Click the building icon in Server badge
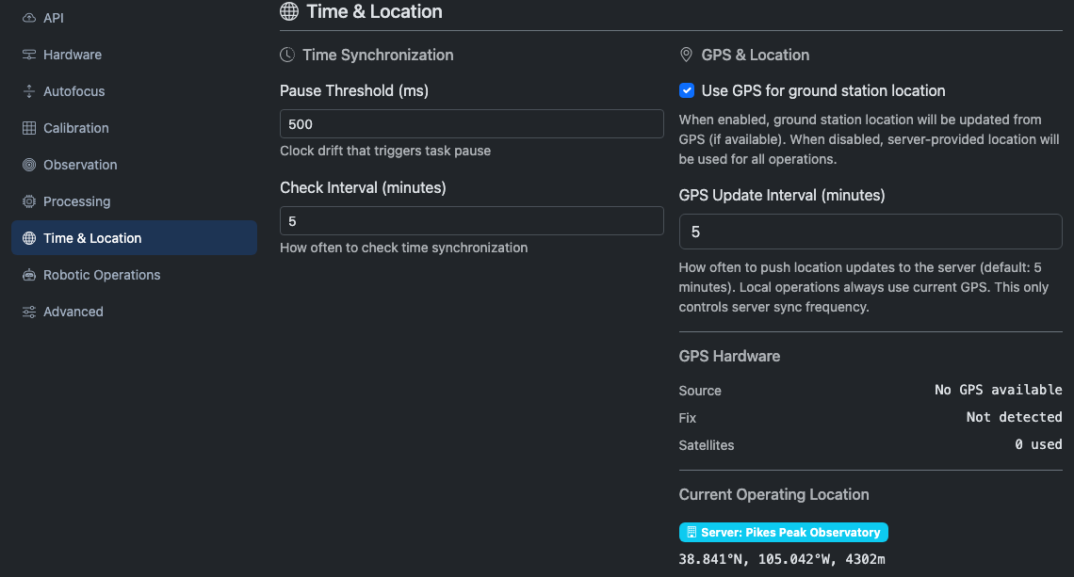This screenshot has height=577, width=1074. 692,533
